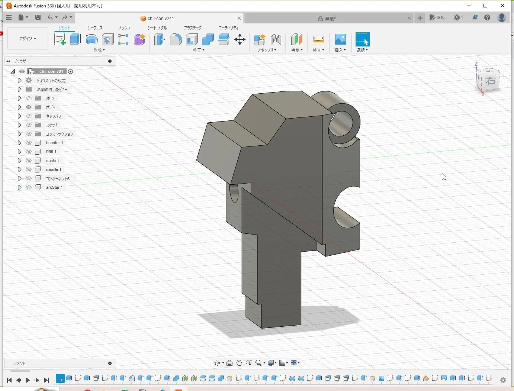Open the デザイン workspace dropdown
This screenshot has height=391, width=514.
tap(28, 38)
